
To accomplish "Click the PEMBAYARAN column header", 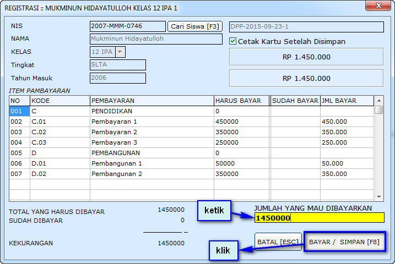I will tap(152, 101).
